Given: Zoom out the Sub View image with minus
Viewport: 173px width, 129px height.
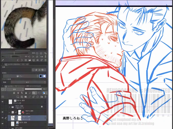Looking at the screenshot, I should click(x=37, y=53).
